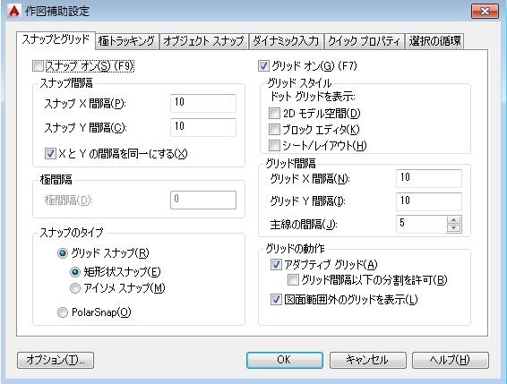Open the 選択の循環 tab
The image size is (507, 384).
[x=434, y=41]
